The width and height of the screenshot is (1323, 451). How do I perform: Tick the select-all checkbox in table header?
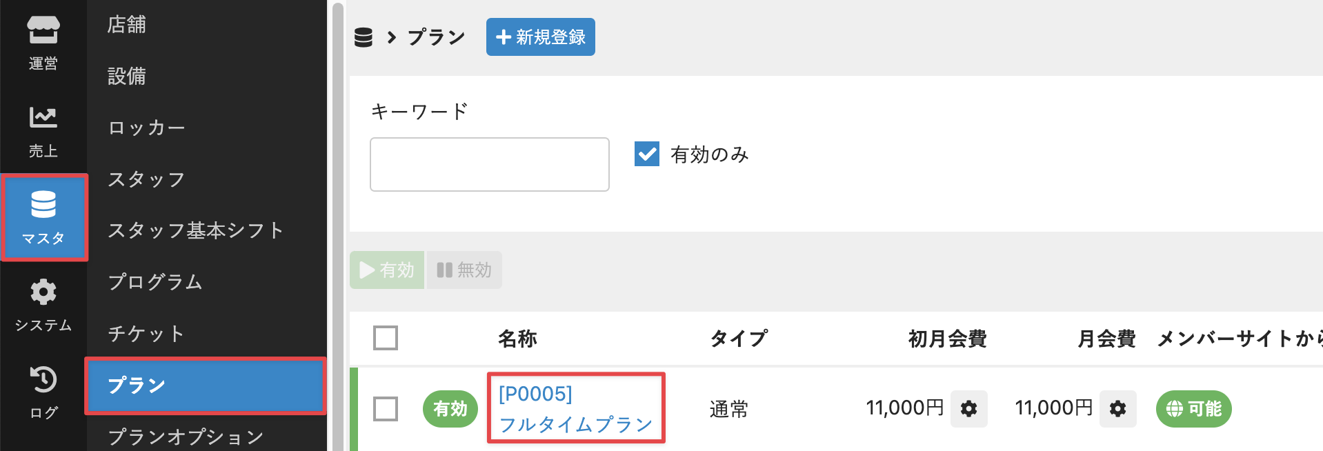tap(386, 338)
